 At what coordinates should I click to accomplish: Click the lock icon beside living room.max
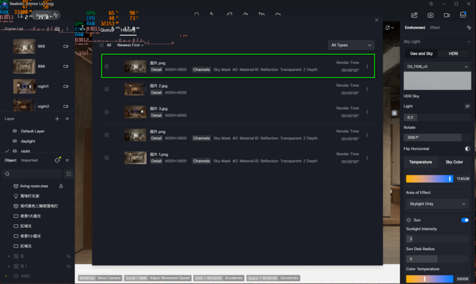[x=61, y=186]
